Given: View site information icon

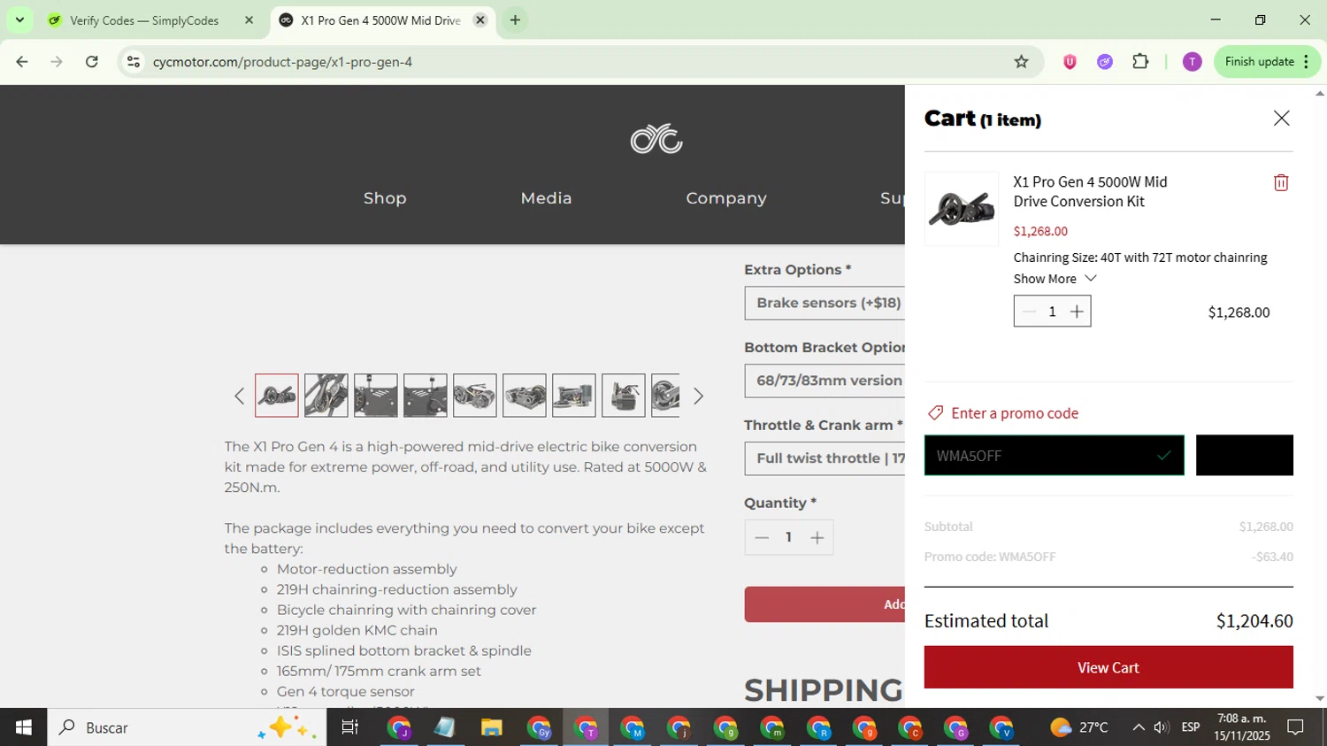Looking at the screenshot, I should tap(134, 62).
